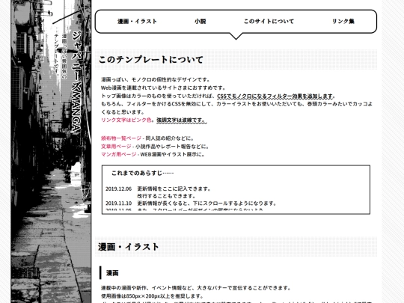Image resolution: width=404 pixels, height=303 pixels.
Task: Click the 更新情報をここに記入できます news line
Action: [174, 189]
